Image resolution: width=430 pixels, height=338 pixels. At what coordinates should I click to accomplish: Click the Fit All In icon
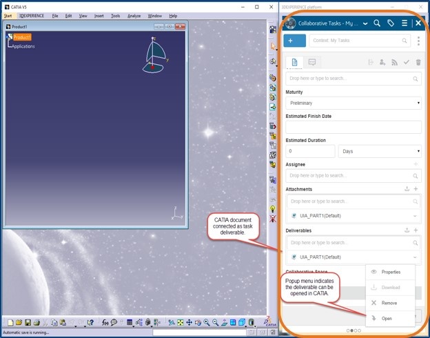tap(180, 322)
